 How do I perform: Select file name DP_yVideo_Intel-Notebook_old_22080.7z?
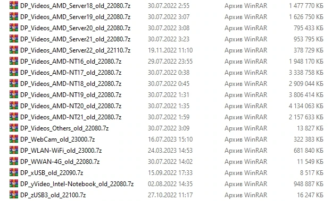77,184
